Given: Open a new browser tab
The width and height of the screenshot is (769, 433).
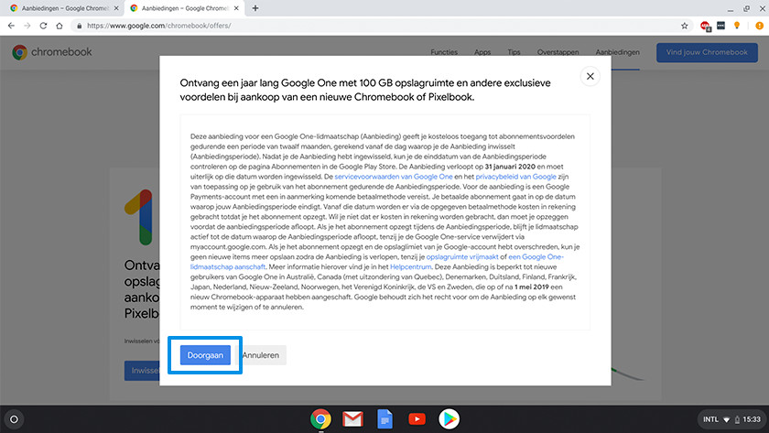Looking at the screenshot, I should 255,8.
